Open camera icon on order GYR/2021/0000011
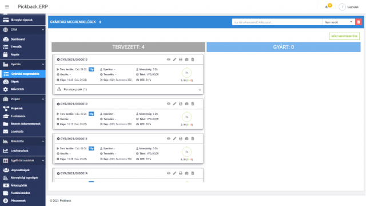Image resolution: width=366 pixels, height=206 pixels. click(187, 138)
